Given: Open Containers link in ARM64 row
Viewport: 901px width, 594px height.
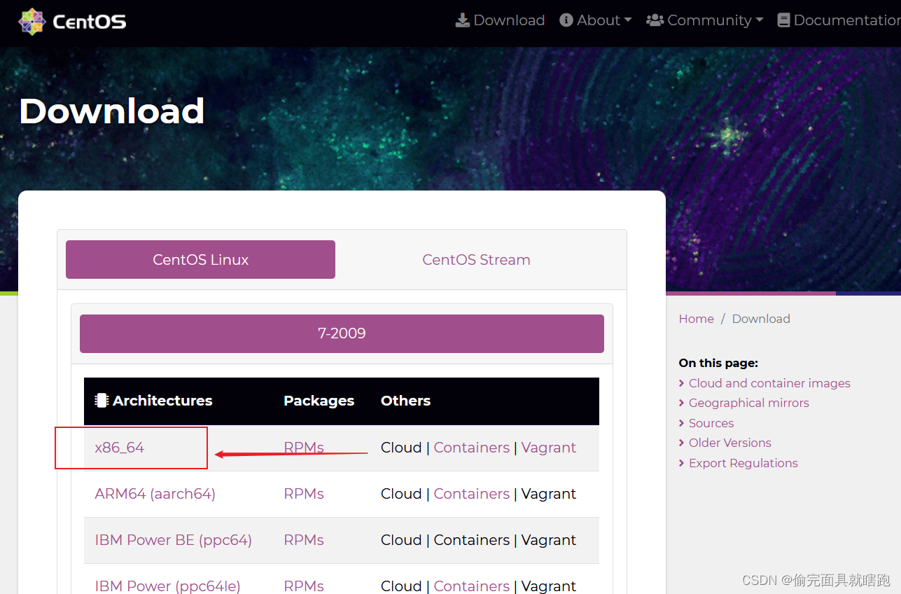Looking at the screenshot, I should click(x=472, y=494).
